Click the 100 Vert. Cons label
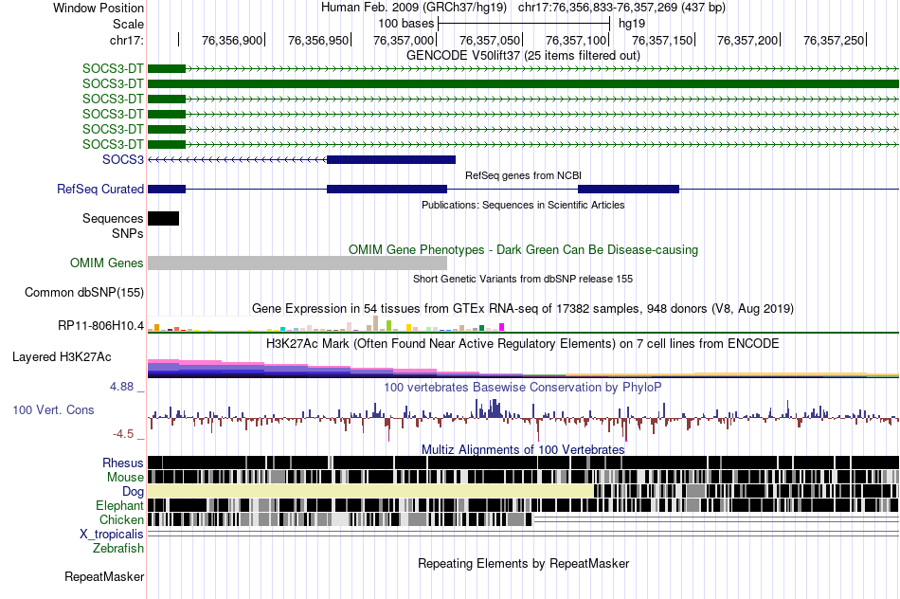 (53, 409)
